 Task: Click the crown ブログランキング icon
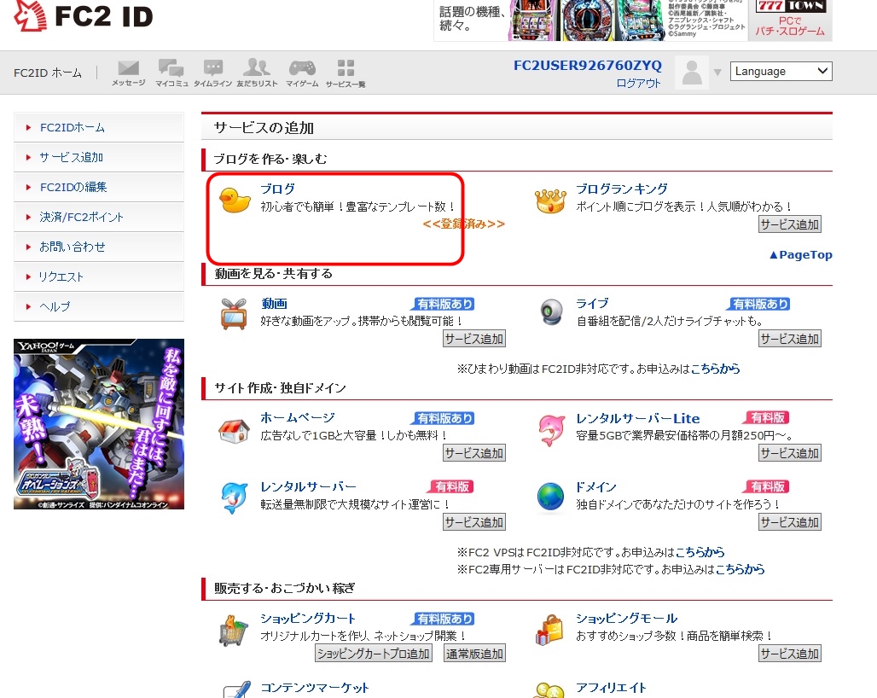tap(550, 201)
